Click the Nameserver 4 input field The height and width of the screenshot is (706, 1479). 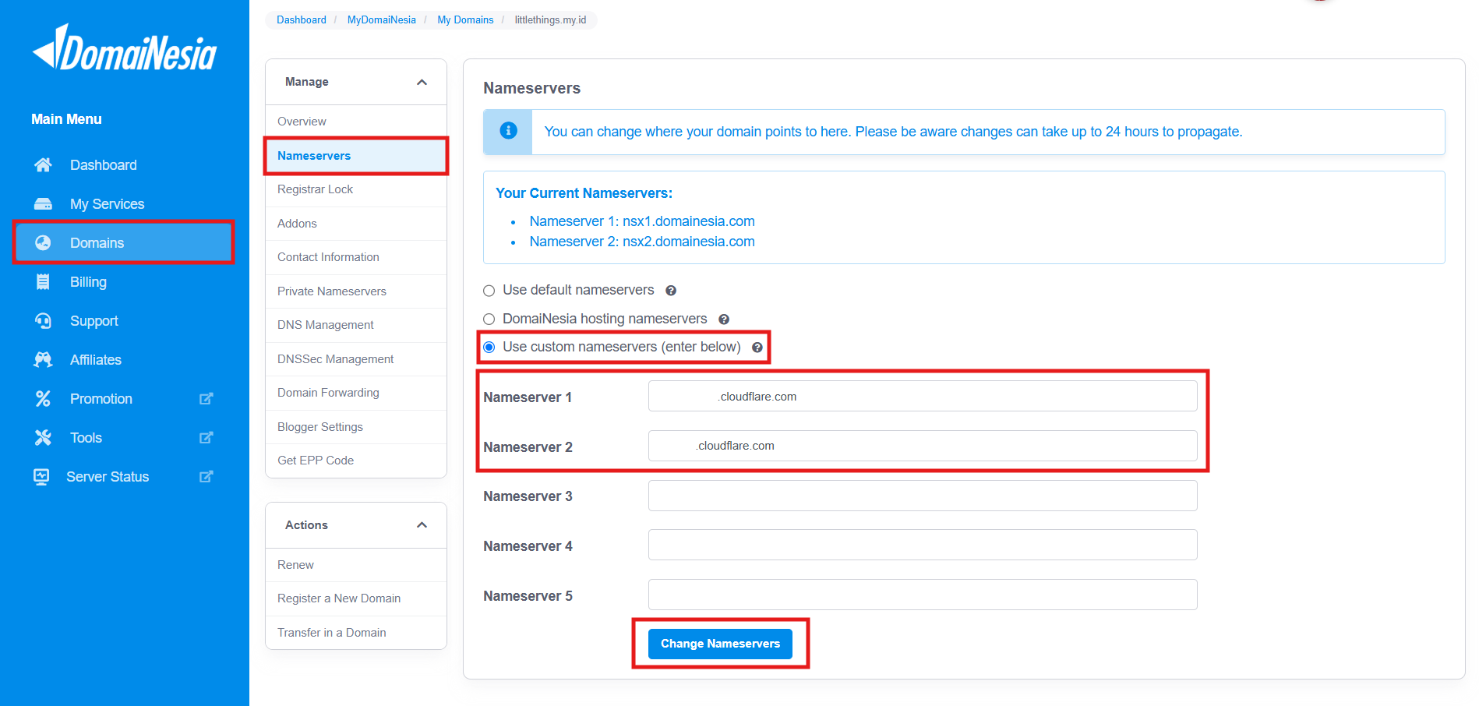point(923,545)
